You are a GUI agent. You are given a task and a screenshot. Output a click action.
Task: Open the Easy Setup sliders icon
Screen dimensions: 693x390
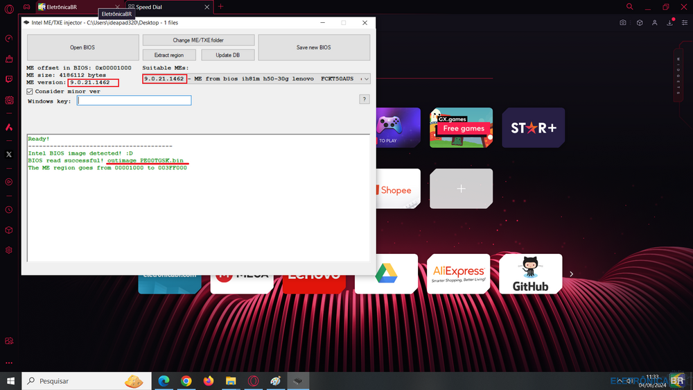click(685, 23)
